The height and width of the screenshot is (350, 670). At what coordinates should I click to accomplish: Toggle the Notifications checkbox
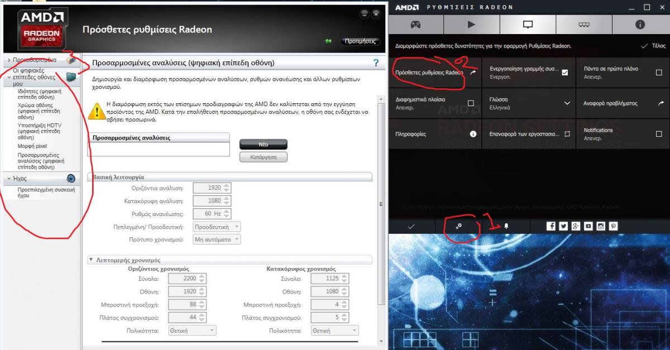point(659,134)
